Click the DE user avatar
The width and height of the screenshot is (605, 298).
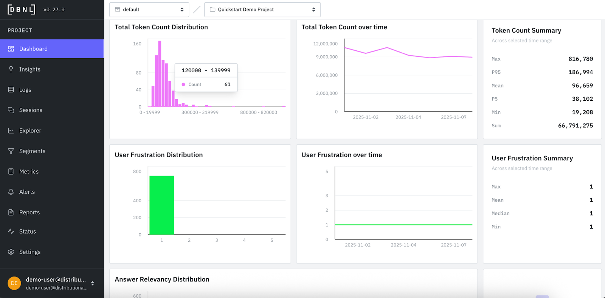click(x=14, y=283)
